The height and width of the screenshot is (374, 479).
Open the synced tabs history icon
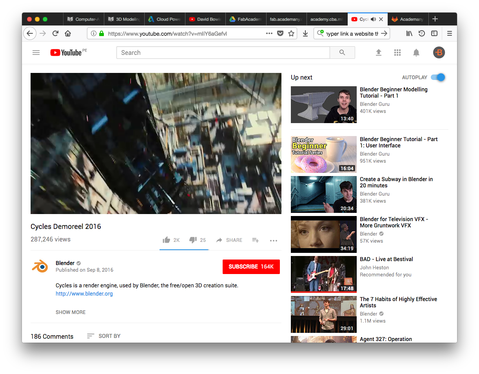coord(422,33)
